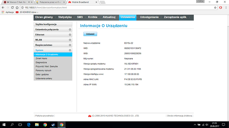Open the Aktualizuj menu
This screenshot has width=229, height=128.
click(x=109, y=17)
